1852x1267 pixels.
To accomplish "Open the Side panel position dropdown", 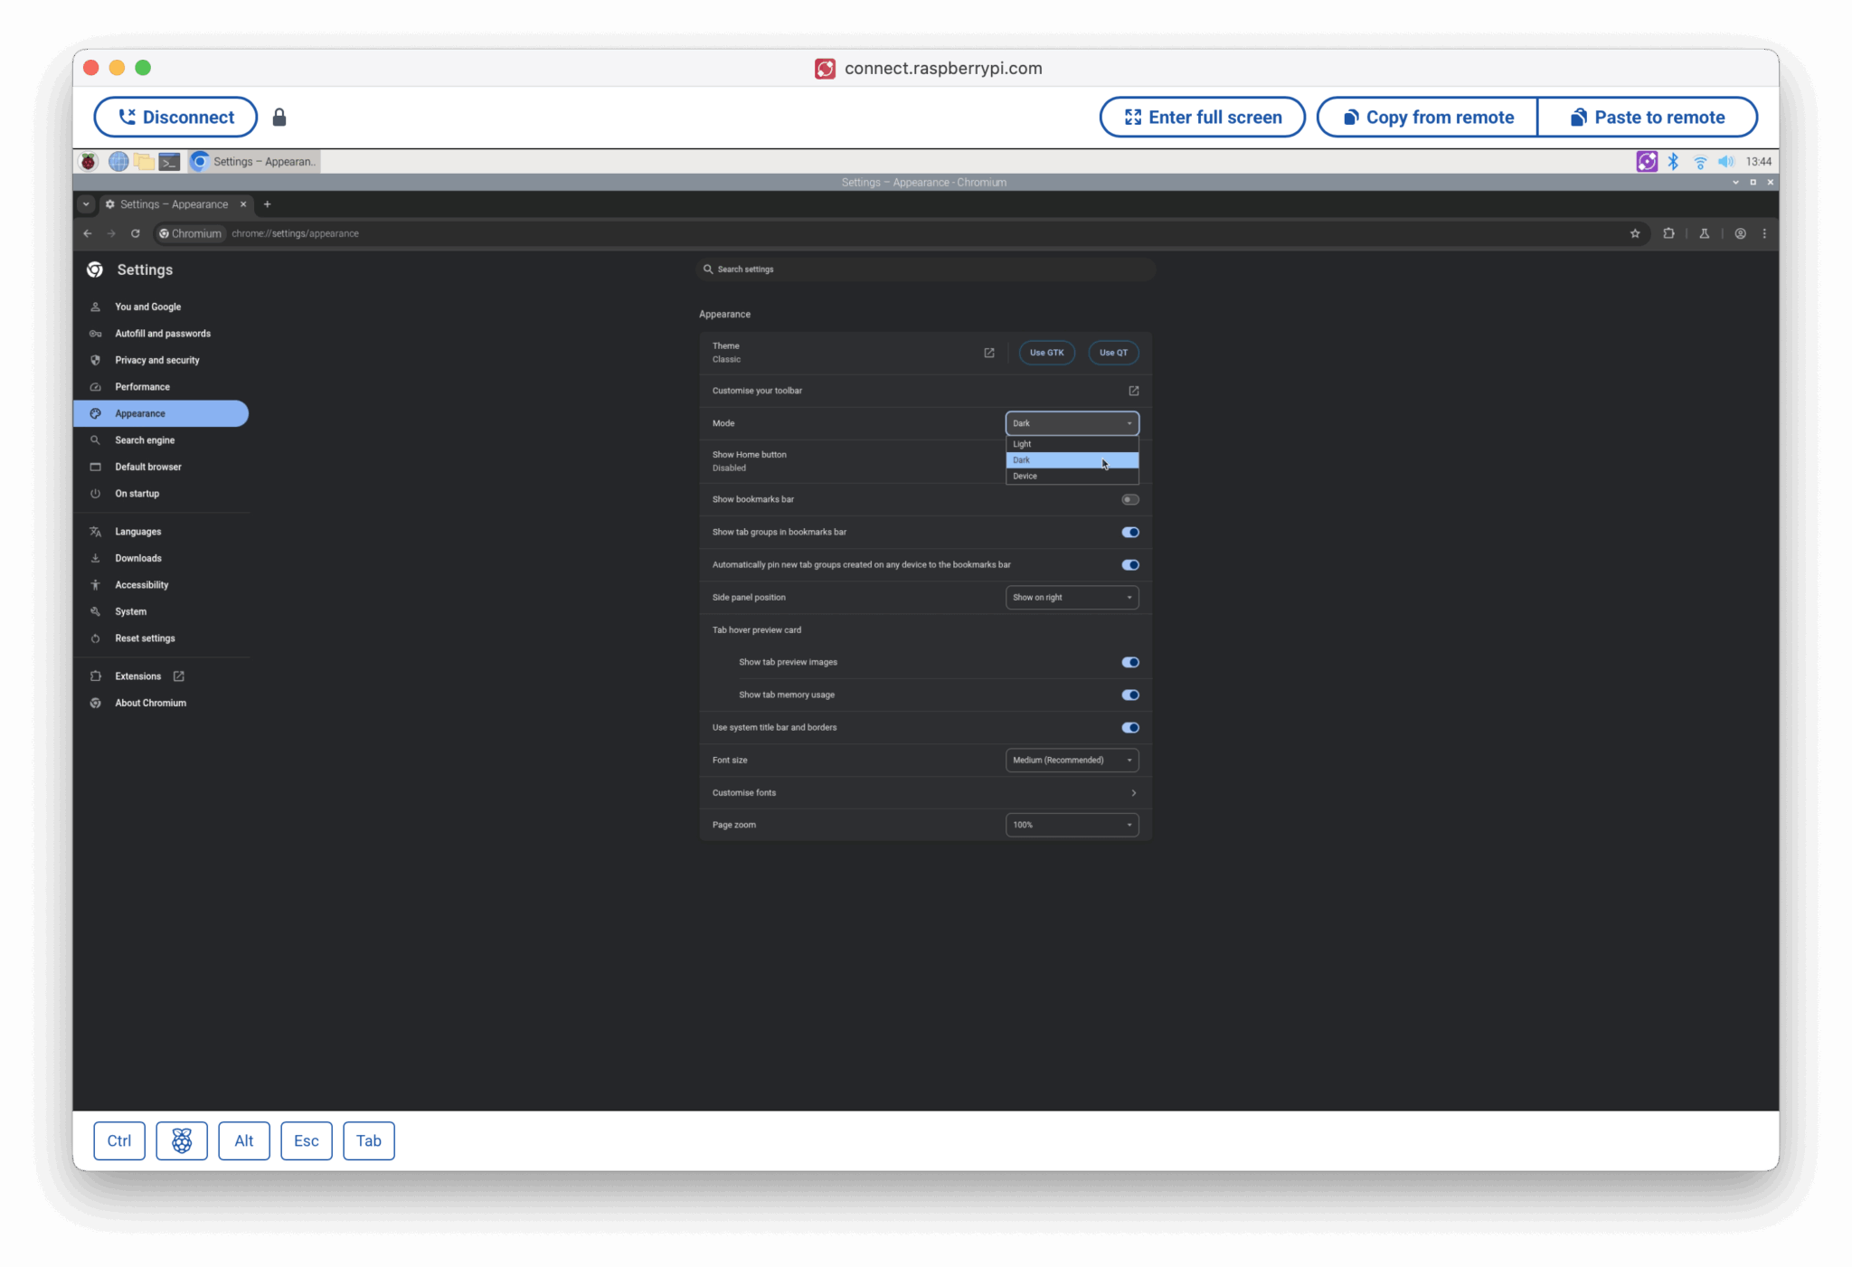I will click(1072, 597).
